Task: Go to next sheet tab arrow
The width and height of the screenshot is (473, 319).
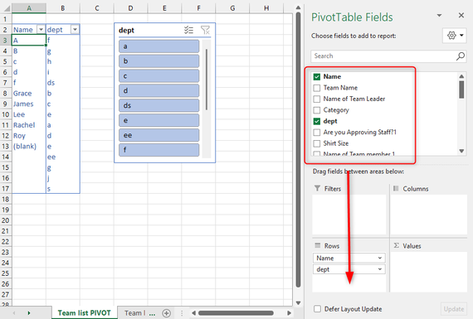Action: (29, 313)
